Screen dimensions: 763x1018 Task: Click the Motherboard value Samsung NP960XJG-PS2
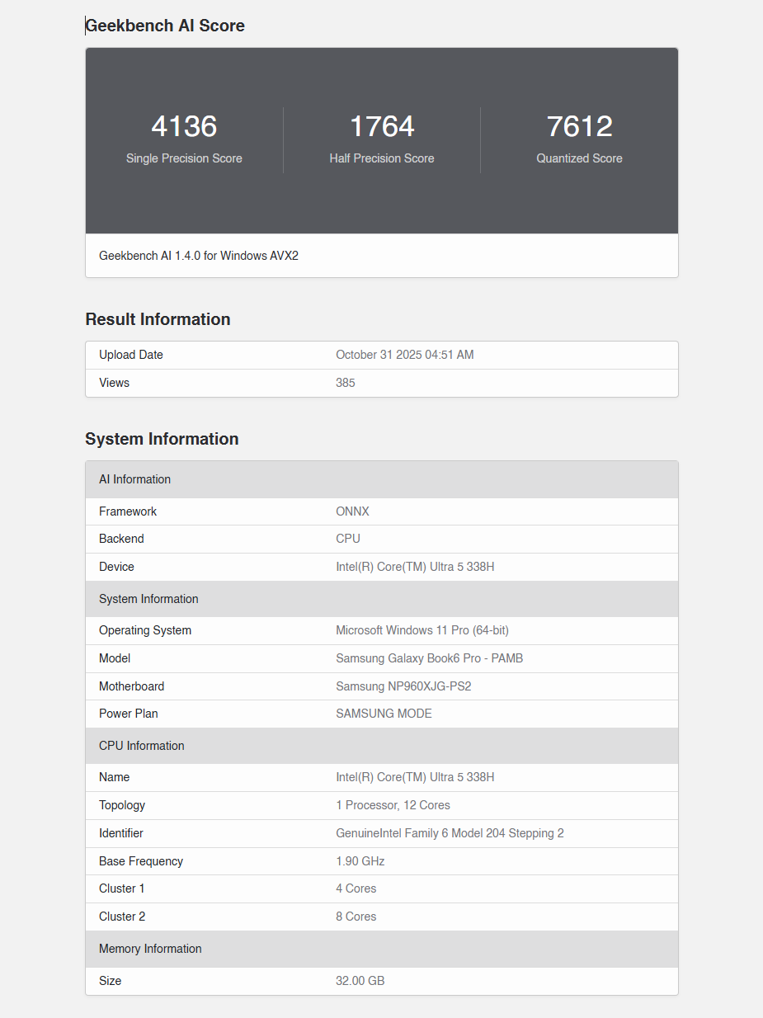[403, 686]
